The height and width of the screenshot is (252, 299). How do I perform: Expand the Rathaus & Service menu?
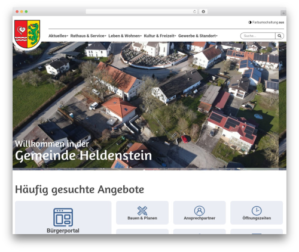coord(88,36)
